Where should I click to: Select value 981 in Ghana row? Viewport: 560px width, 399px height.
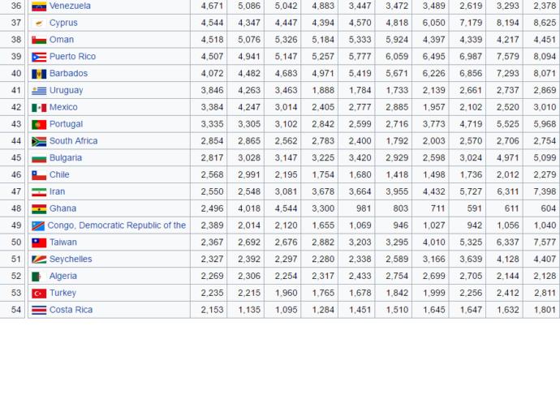tap(364, 208)
